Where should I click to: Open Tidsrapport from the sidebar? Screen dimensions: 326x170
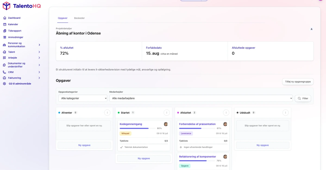coord(15,31)
